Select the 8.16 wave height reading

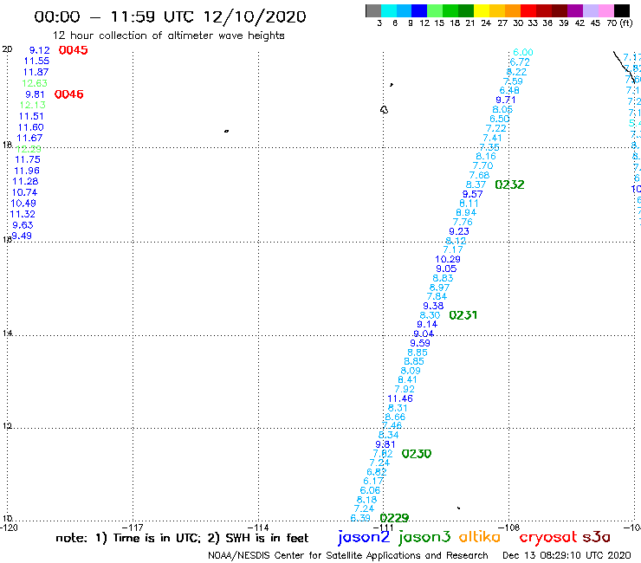486,156
